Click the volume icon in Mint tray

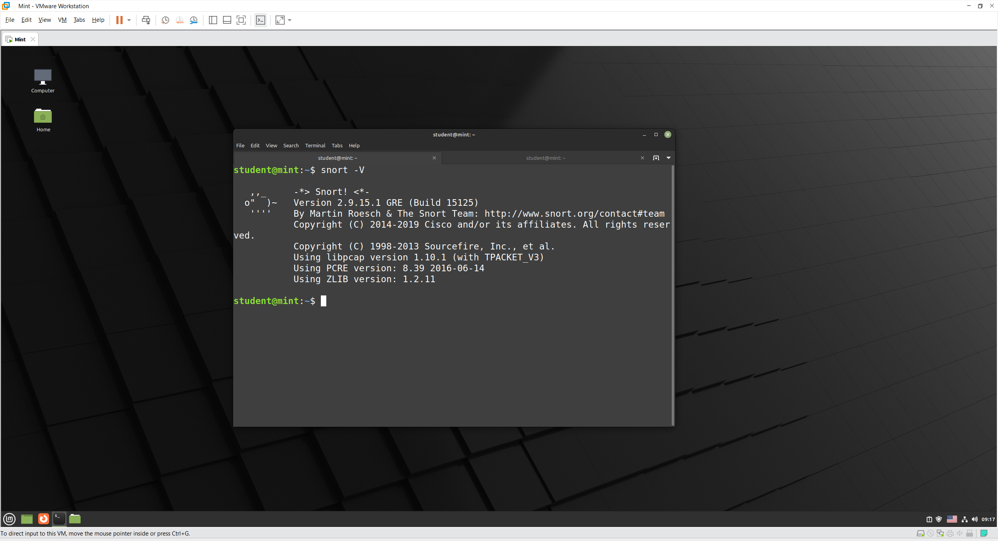[975, 519]
